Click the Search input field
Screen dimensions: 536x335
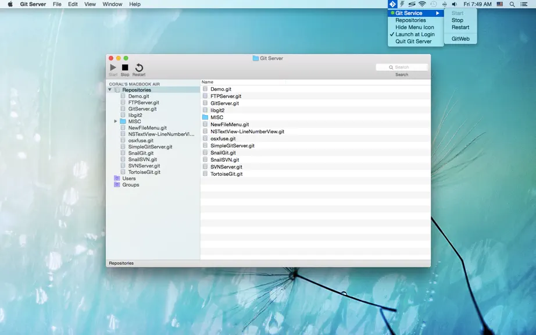pos(402,67)
